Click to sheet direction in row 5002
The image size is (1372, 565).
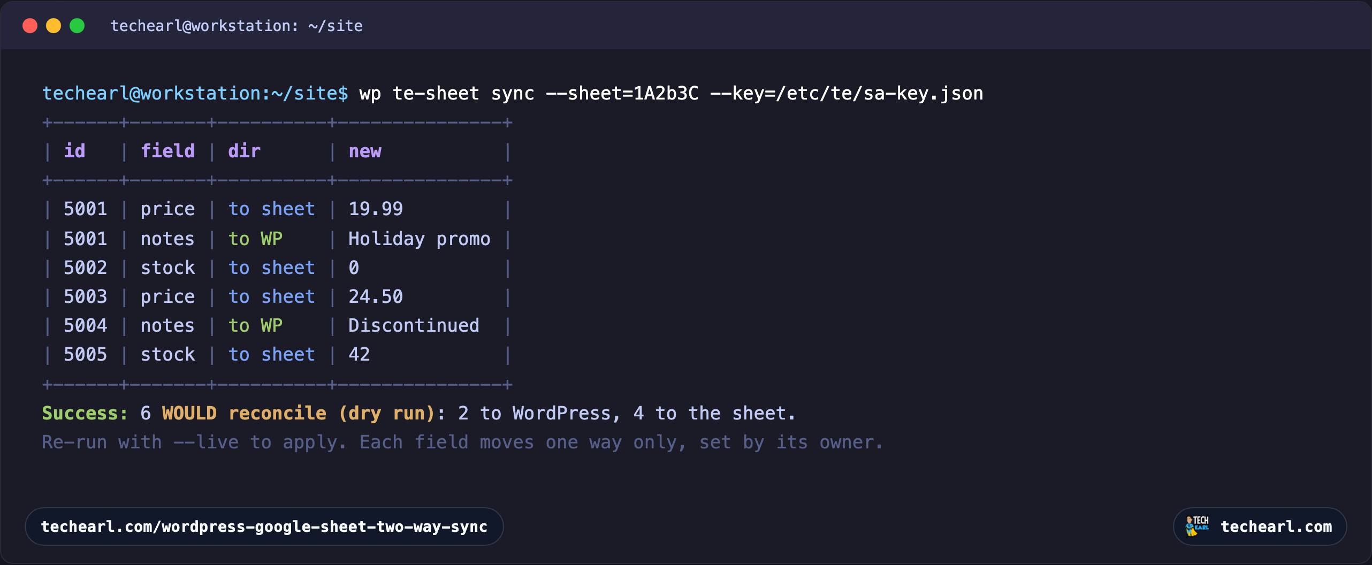[x=272, y=268]
